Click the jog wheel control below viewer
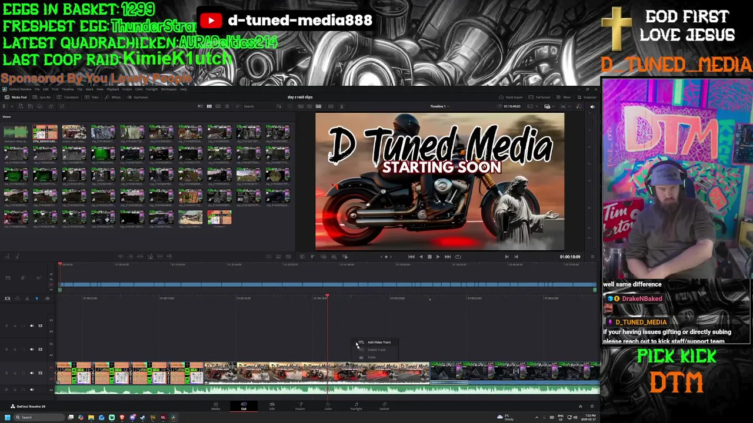The height and width of the screenshot is (423, 753). pyautogui.click(x=386, y=257)
